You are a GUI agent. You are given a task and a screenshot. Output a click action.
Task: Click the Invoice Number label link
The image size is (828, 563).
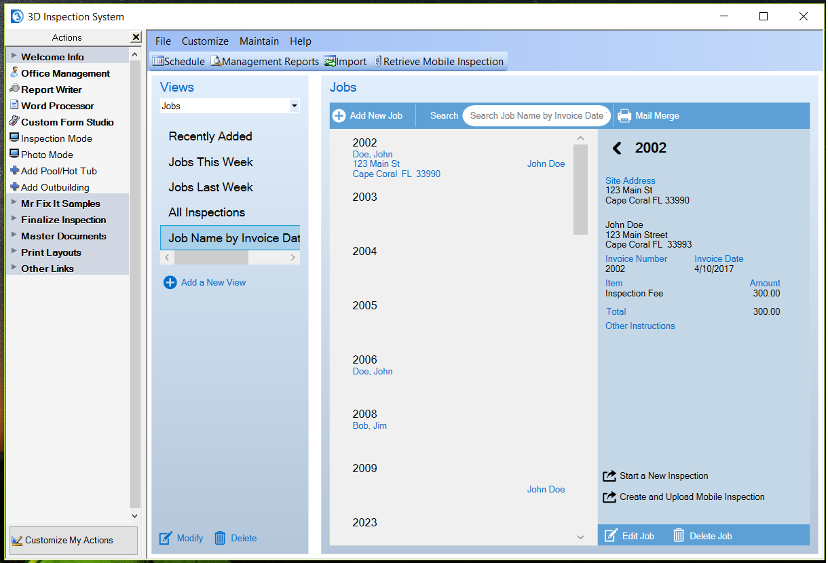(636, 258)
